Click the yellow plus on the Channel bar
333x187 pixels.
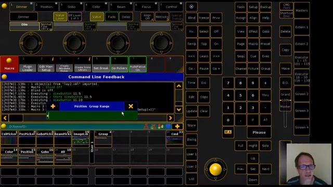pyautogui.click(x=177, y=126)
